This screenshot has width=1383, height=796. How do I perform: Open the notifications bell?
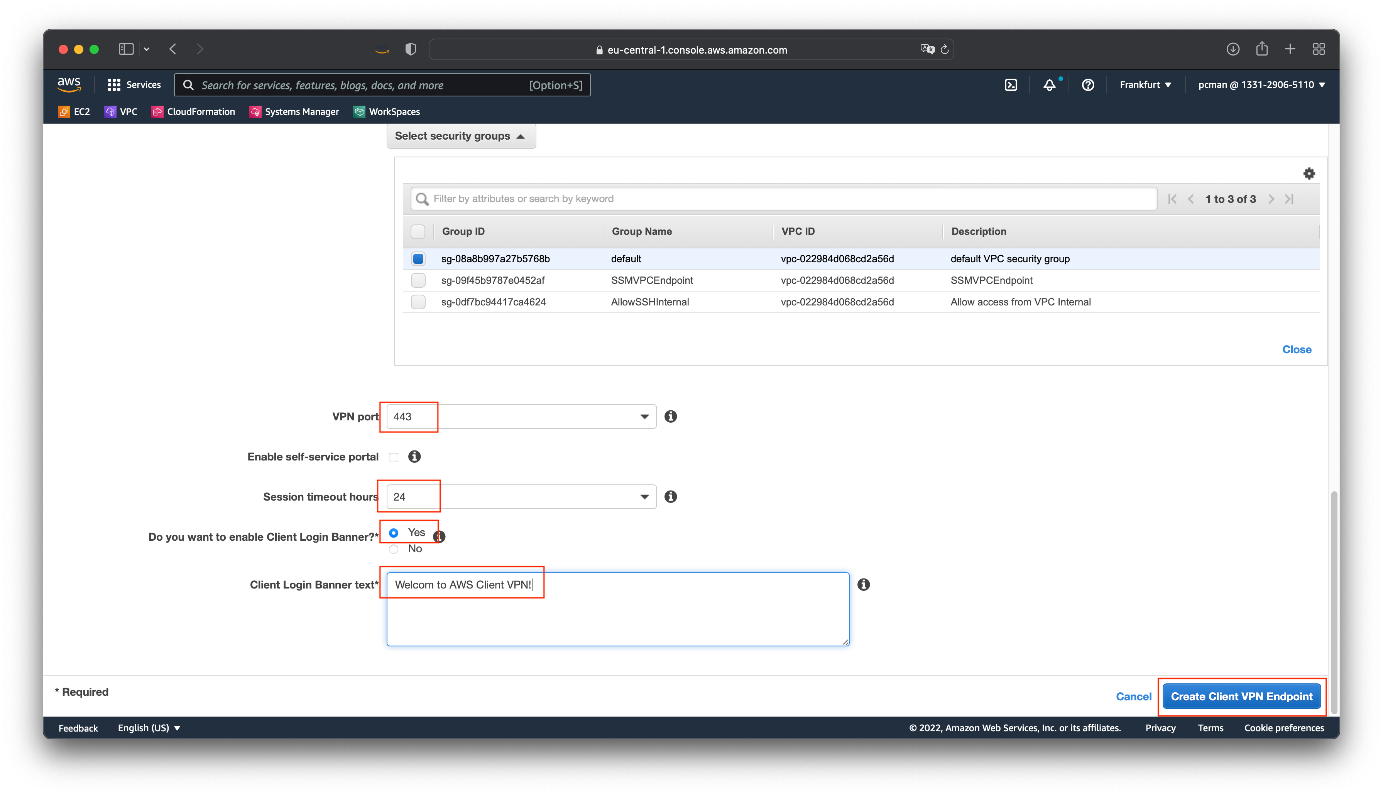pyautogui.click(x=1049, y=85)
